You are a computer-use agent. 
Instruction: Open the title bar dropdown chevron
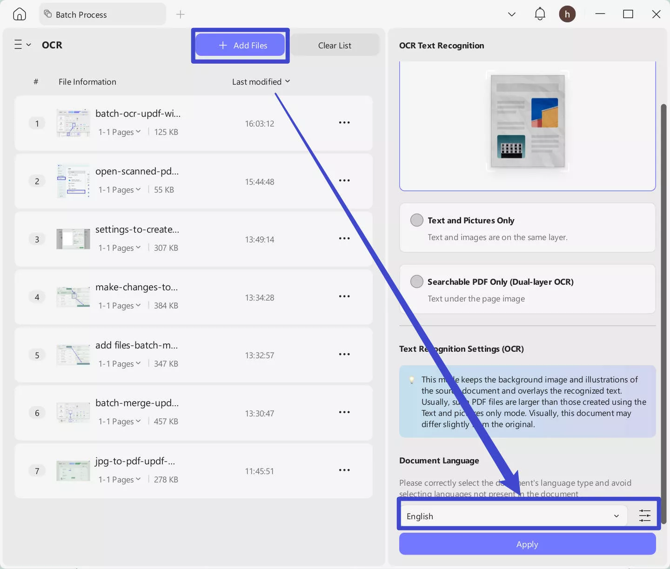[x=512, y=14]
